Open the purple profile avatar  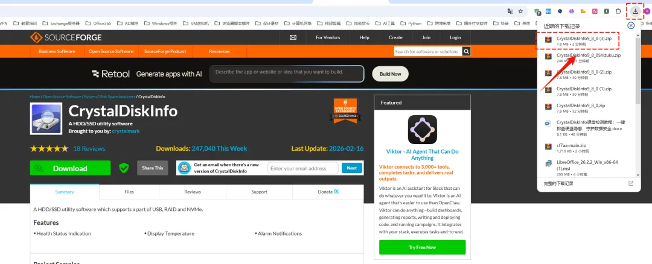click(x=647, y=11)
